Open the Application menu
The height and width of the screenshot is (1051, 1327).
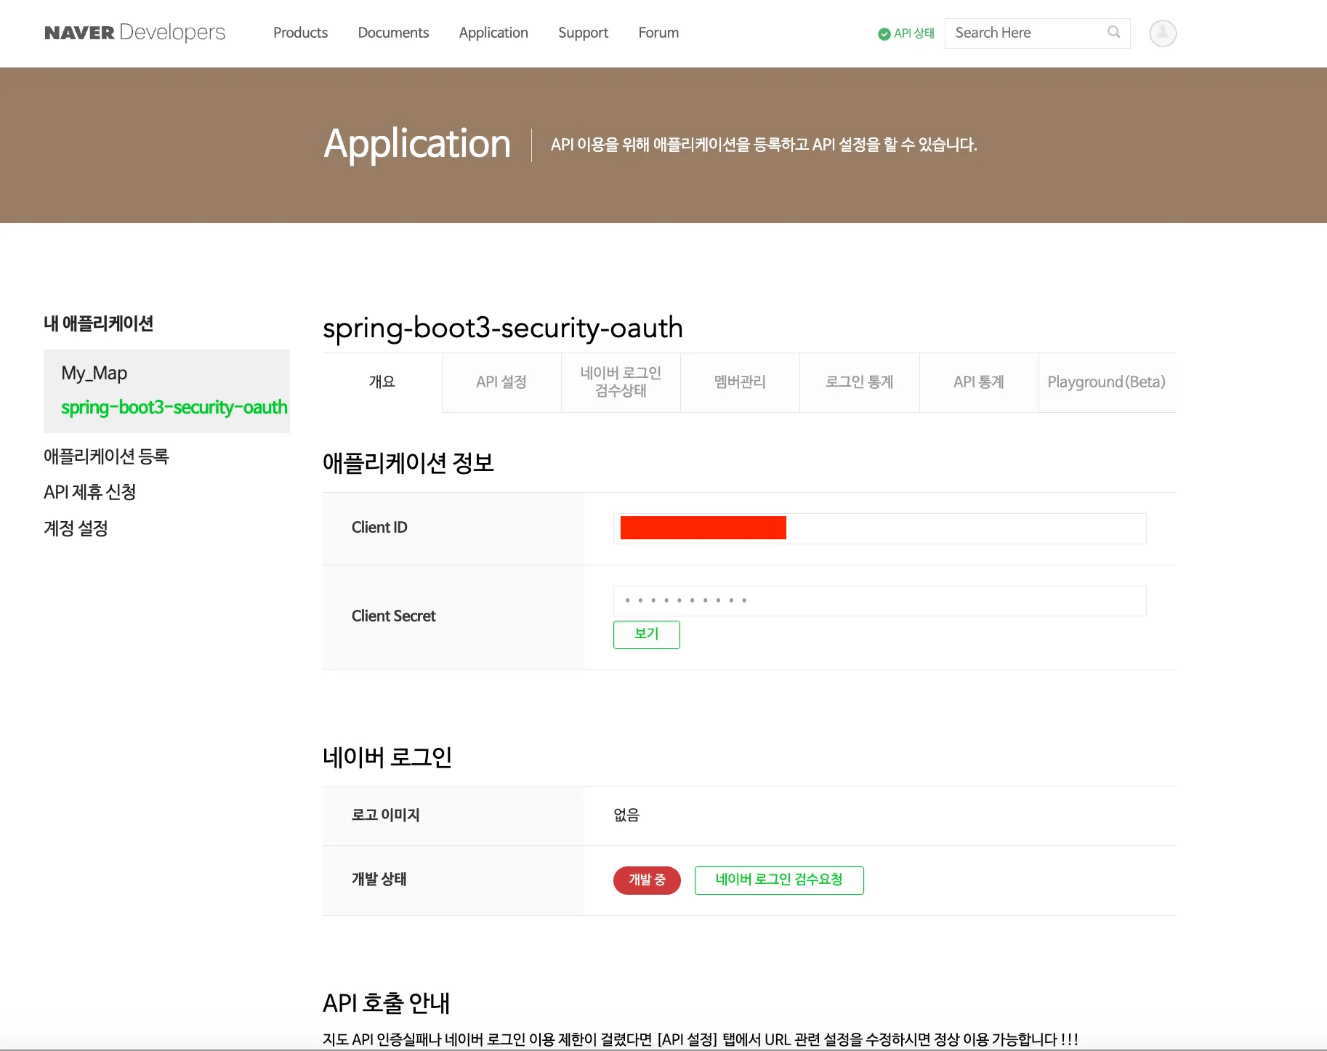(x=493, y=33)
